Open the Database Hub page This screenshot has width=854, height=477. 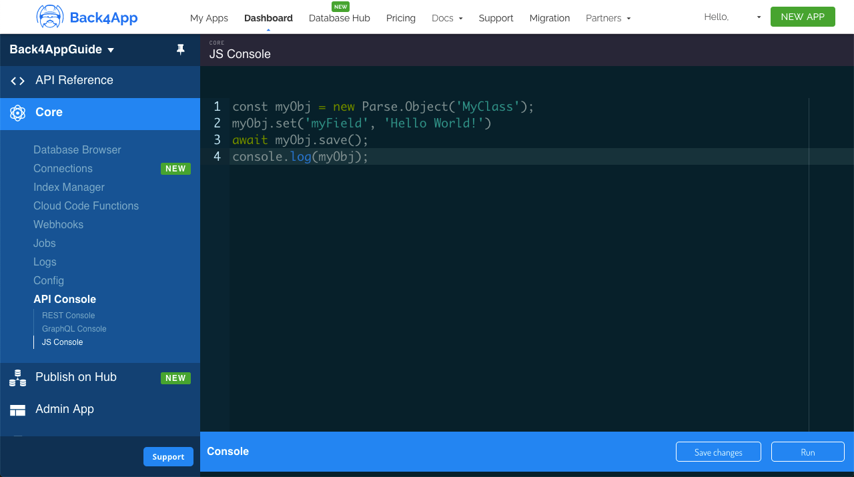pos(339,18)
